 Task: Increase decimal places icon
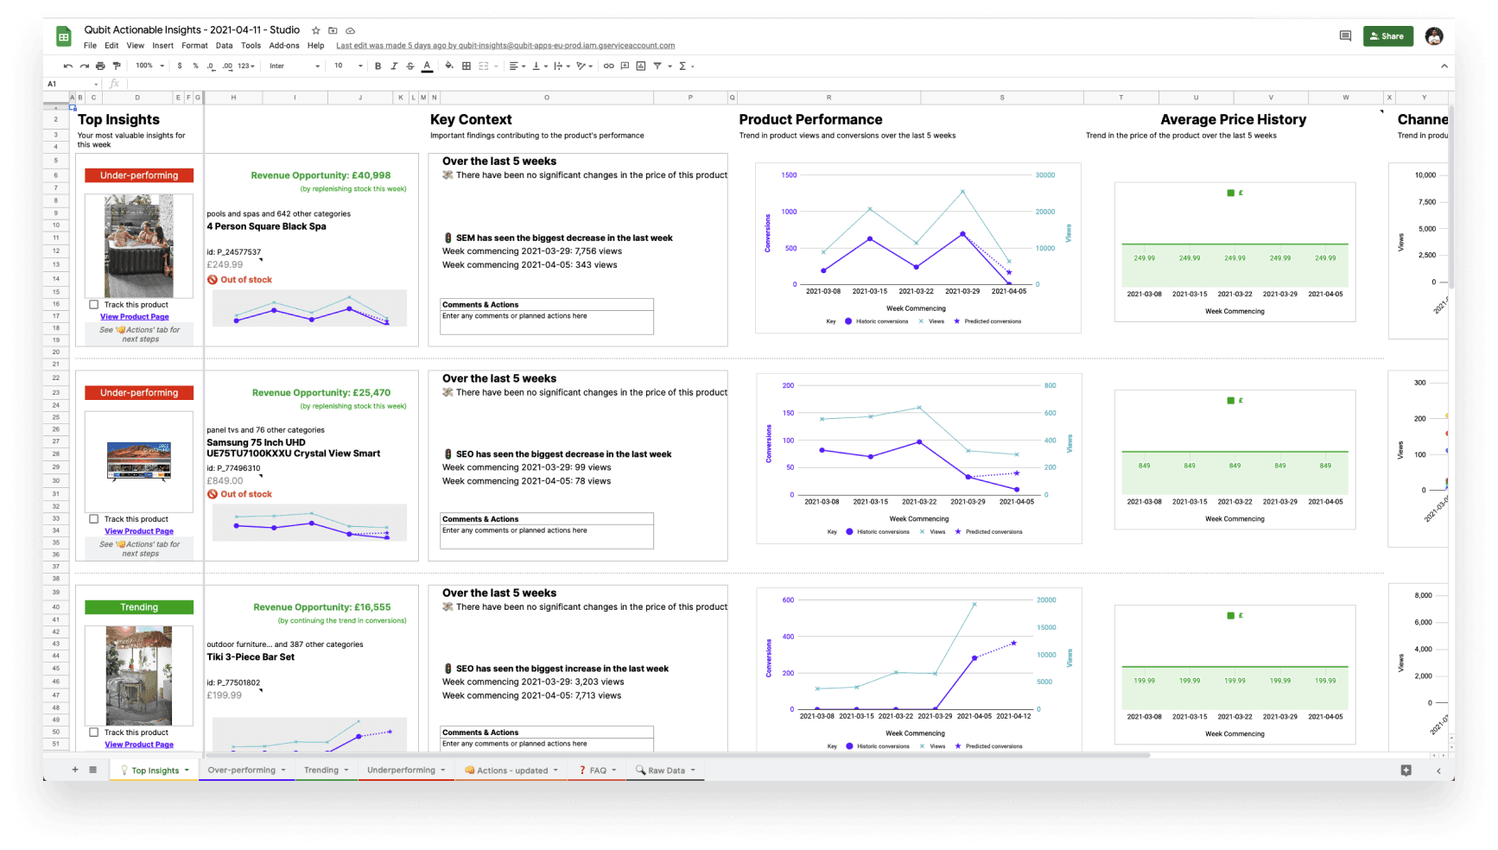click(227, 66)
